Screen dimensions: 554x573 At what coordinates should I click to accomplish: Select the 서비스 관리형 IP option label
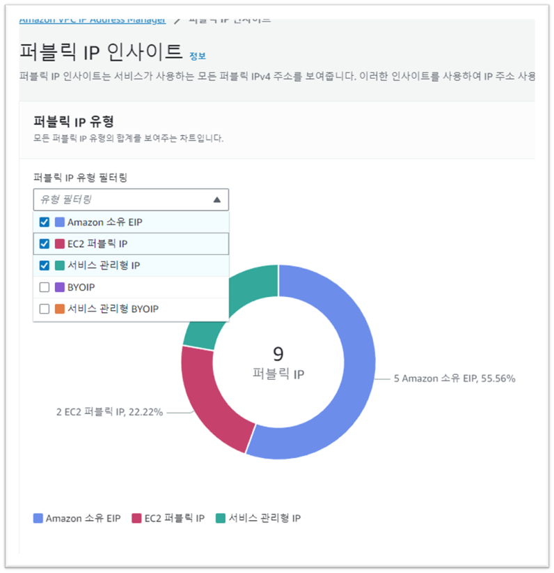(104, 266)
